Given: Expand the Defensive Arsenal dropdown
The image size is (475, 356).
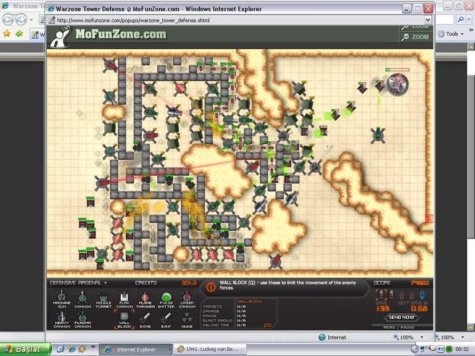Looking at the screenshot, I should [x=106, y=283].
